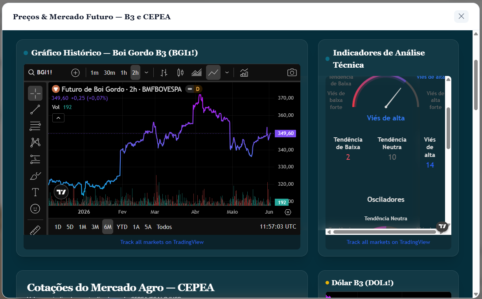This screenshot has width=482, height=299.
Task: Expand the chart style dropdown
Action: click(x=227, y=72)
